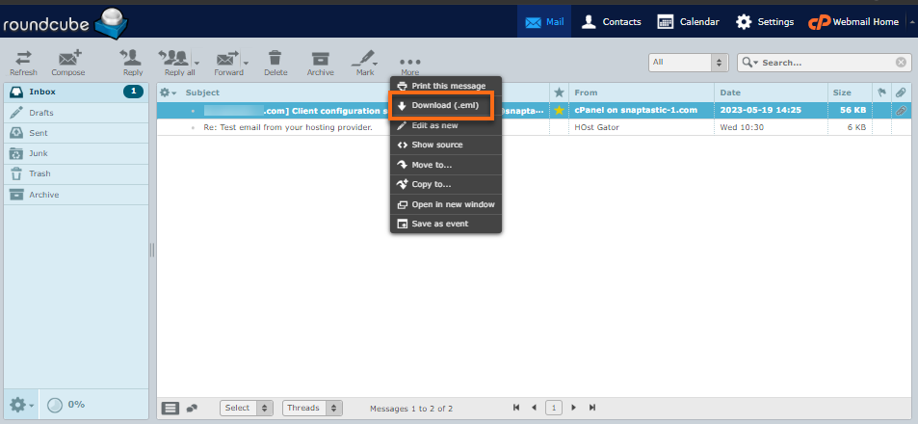Click the page number field
The height and width of the screenshot is (424, 918).
click(x=554, y=407)
